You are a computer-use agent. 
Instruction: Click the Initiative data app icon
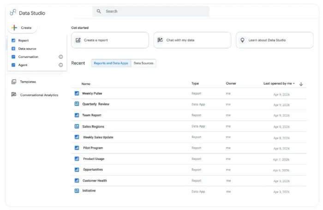tap(77, 191)
